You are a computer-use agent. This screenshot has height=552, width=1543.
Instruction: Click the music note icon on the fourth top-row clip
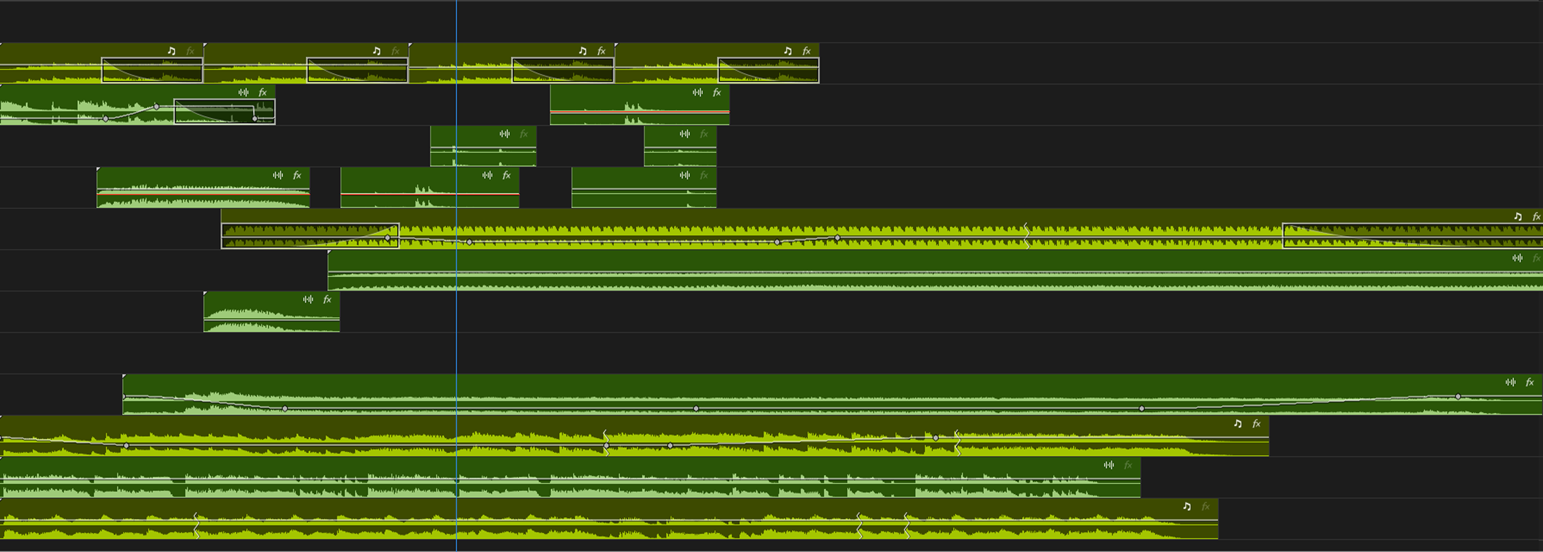coord(786,51)
